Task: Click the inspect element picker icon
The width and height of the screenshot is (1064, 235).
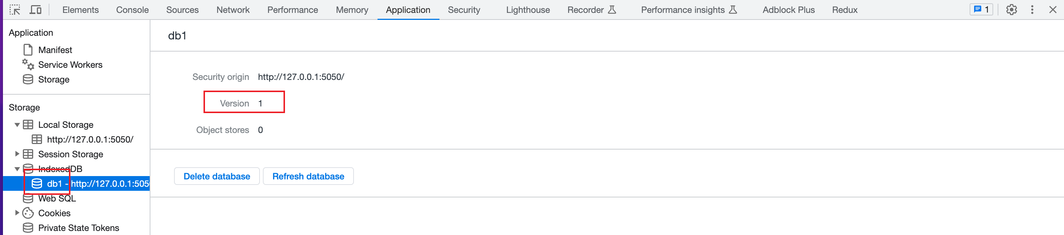Action: click(15, 10)
